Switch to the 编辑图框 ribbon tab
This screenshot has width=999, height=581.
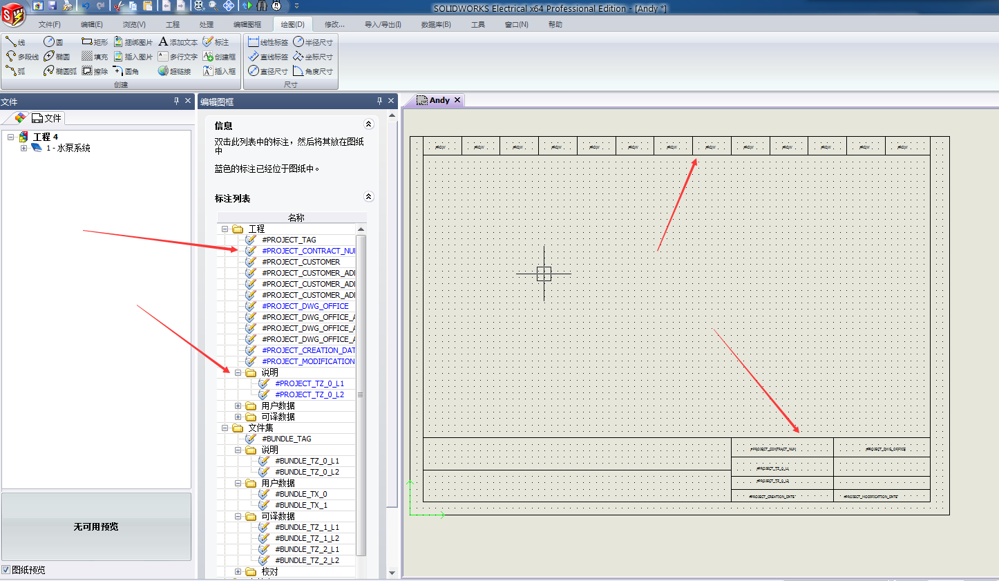[247, 24]
